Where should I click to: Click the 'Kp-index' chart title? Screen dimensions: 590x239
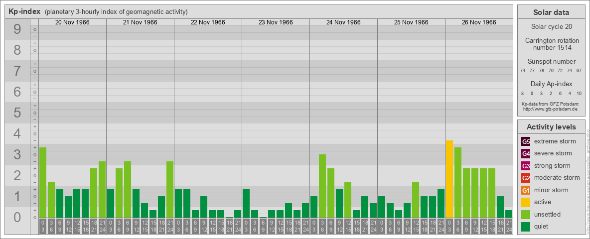[x=24, y=11]
